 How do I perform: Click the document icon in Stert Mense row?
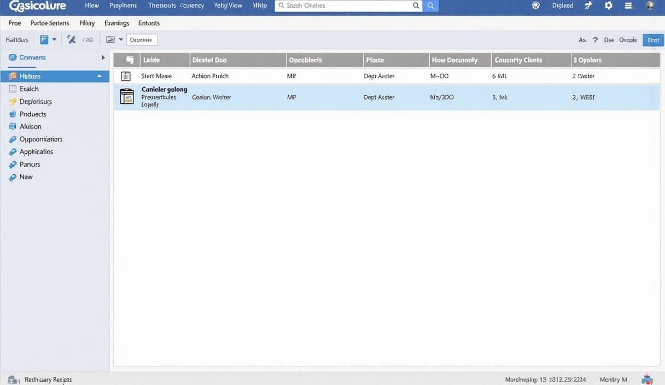[126, 76]
